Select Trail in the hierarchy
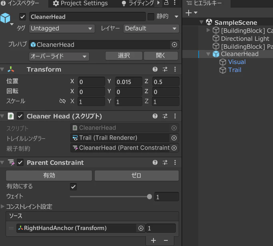 click(235, 70)
